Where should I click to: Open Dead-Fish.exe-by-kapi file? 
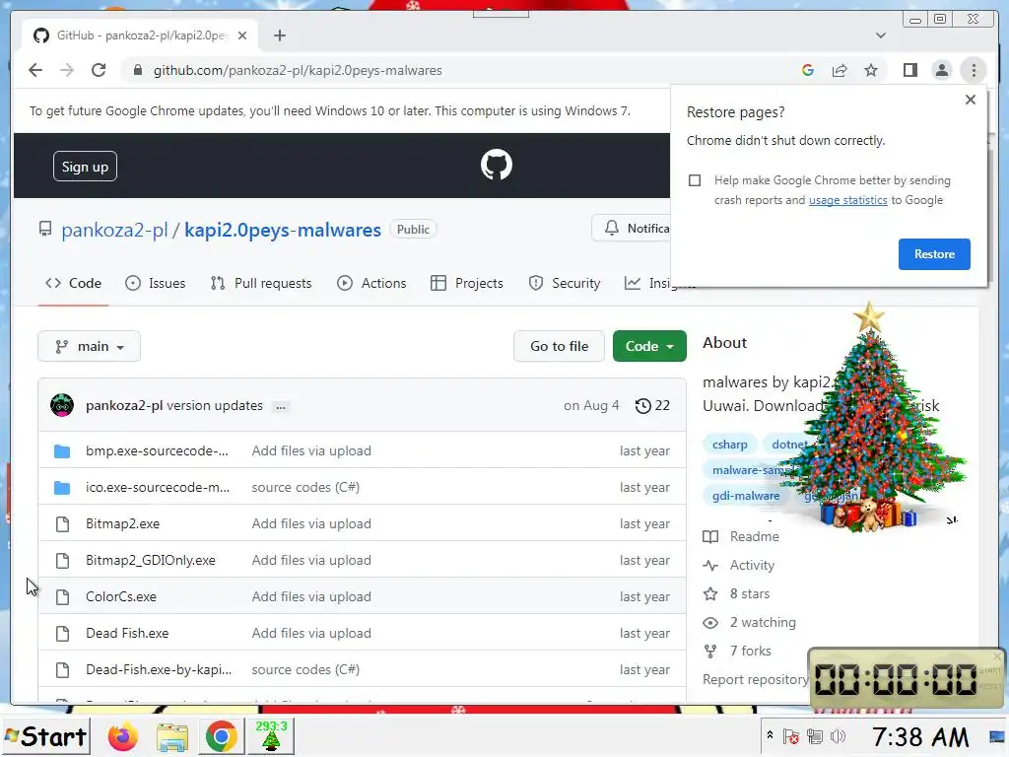[x=159, y=669]
